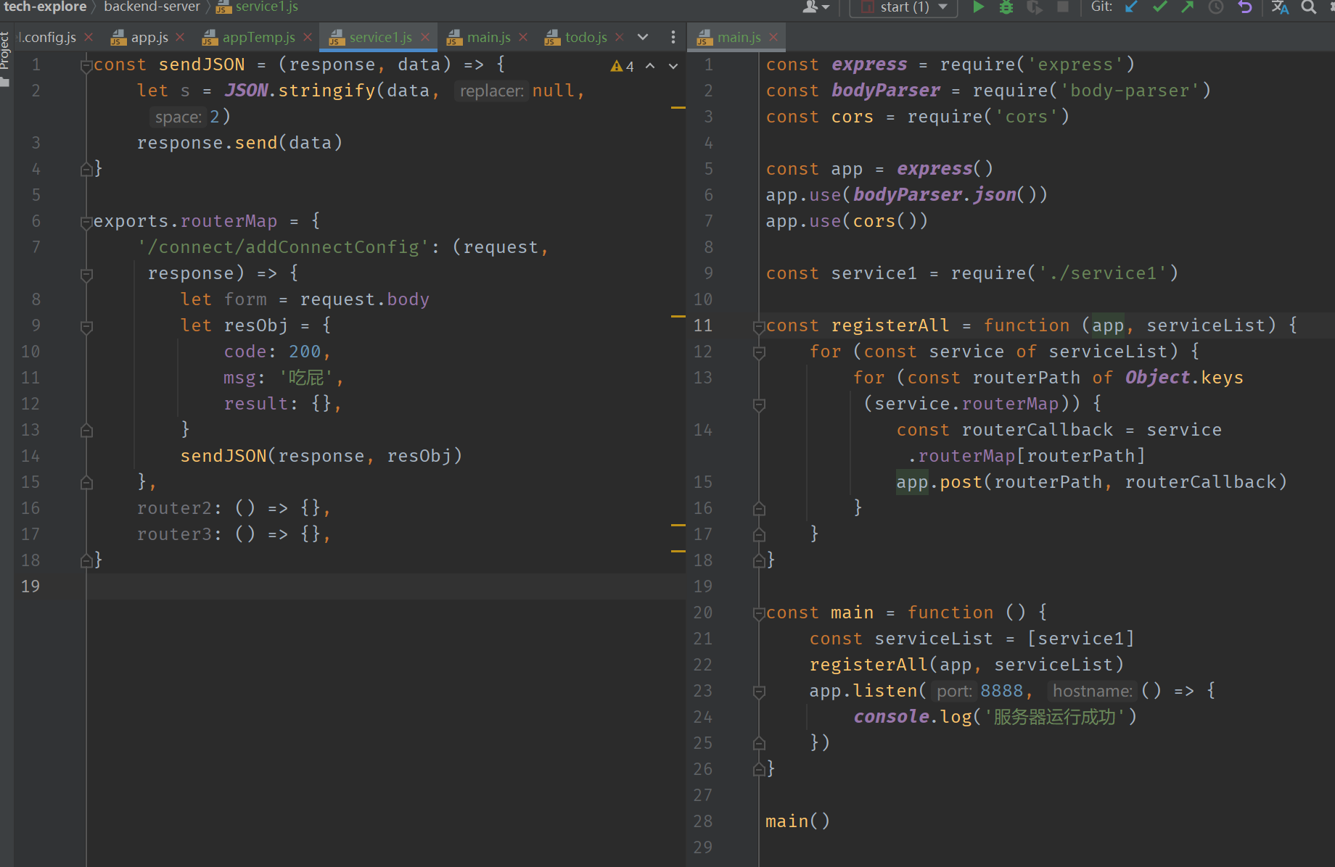Image resolution: width=1335 pixels, height=867 pixels.
Task: Select main.js tab in right split editor
Action: (x=739, y=37)
